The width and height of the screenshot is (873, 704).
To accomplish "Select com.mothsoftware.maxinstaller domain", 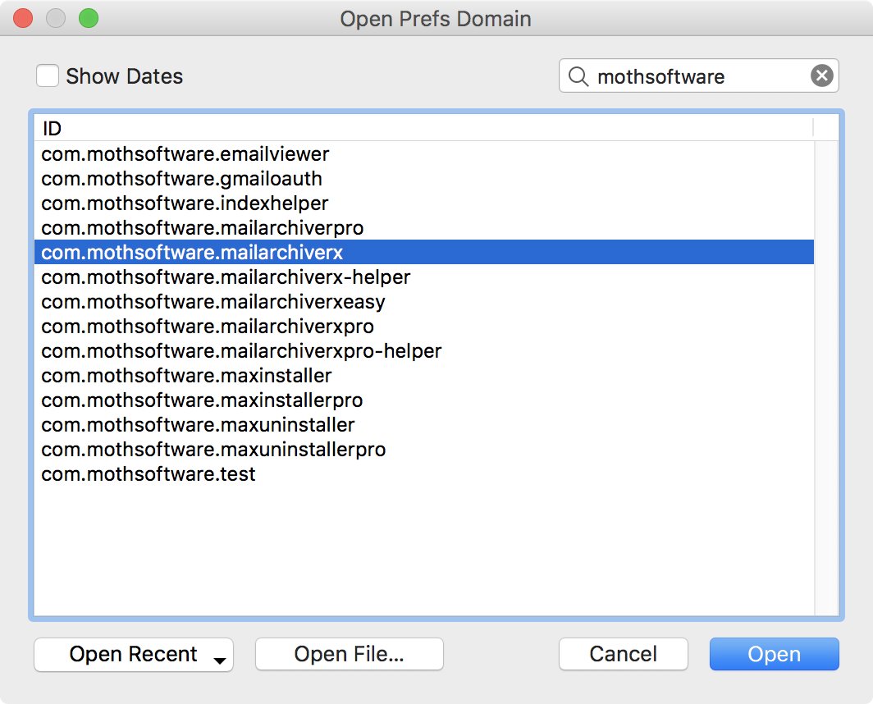I will [x=424, y=376].
